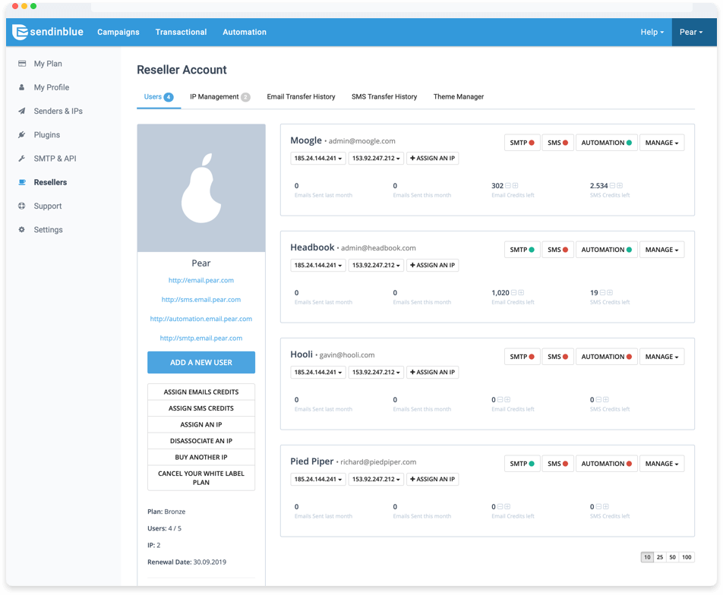Image resolution: width=723 pixels, height=595 pixels.
Task: Click the Pear avatar image
Action: 201,188
